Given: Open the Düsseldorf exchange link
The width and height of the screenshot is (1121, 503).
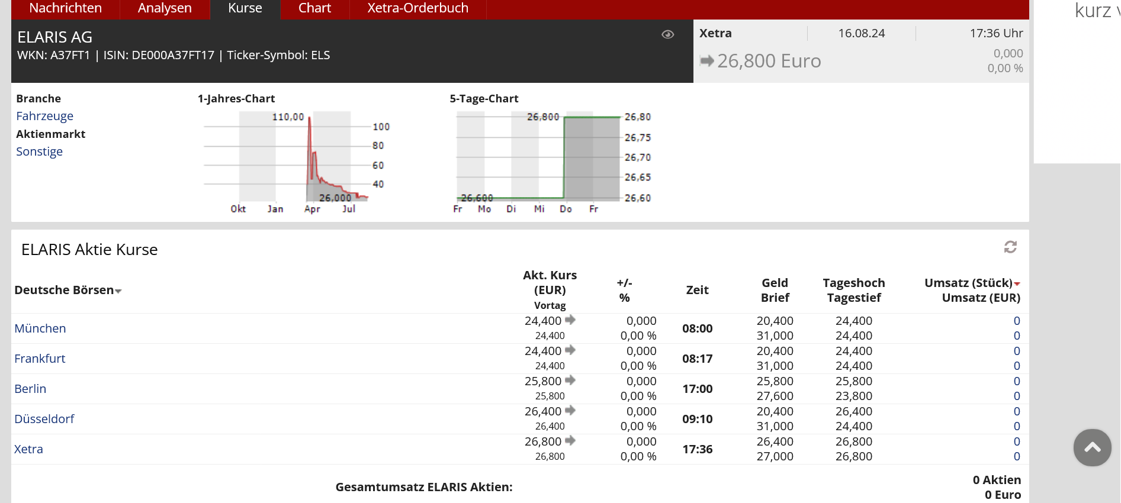Looking at the screenshot, I should [x=44, y=419].
